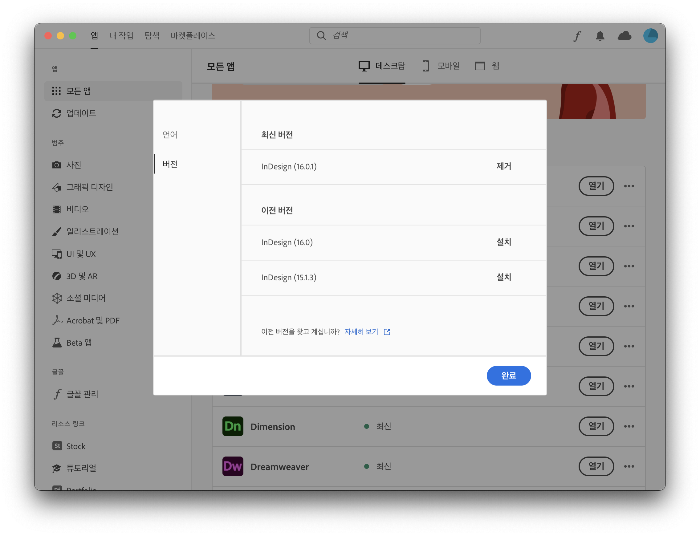Click the fonts 'f' icon in header
Image resolution: width=700 pixels, height=536 pixels.
click(x=577, y=36)
